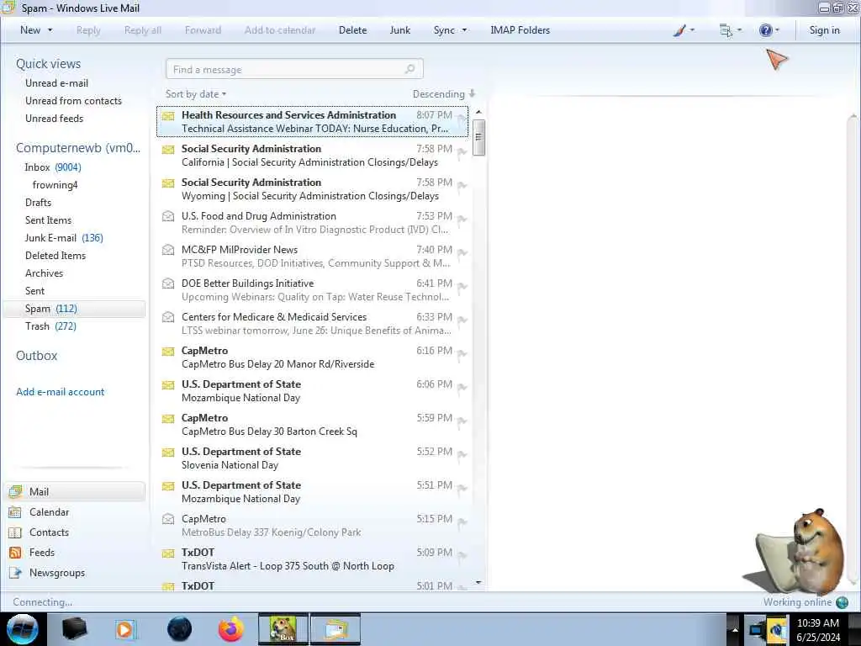
Task: Mark message as Junk
Action: pos(399,30)
